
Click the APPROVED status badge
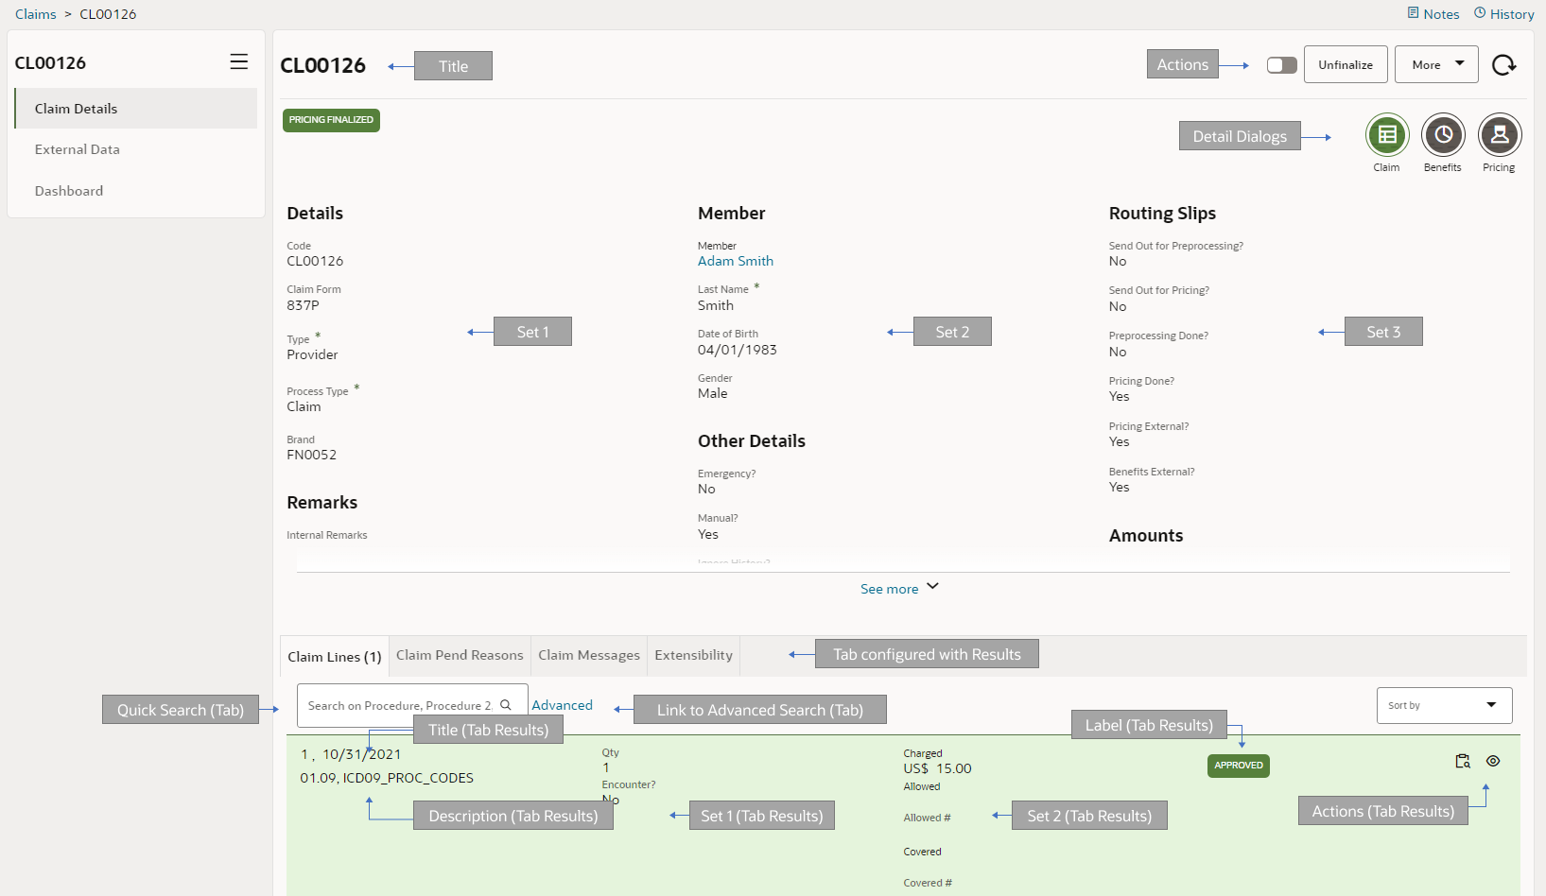click(x=1239, y=766)
